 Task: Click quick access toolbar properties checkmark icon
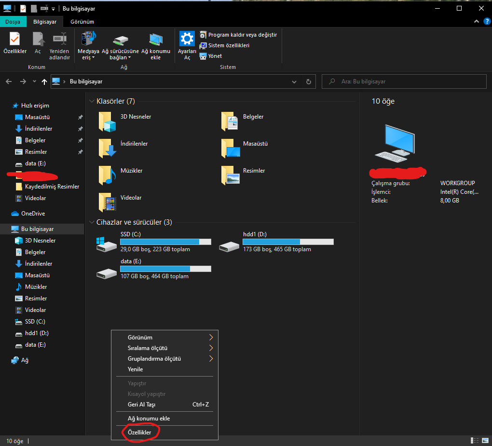[23, 9]
